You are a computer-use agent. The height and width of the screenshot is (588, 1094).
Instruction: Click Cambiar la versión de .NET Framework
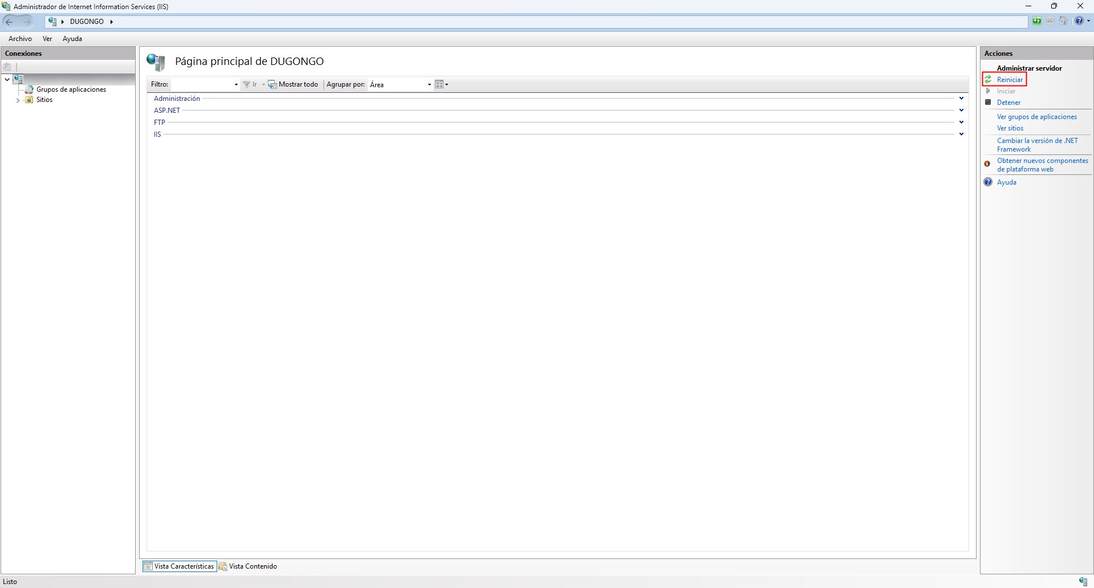[x=1037, y=145]
